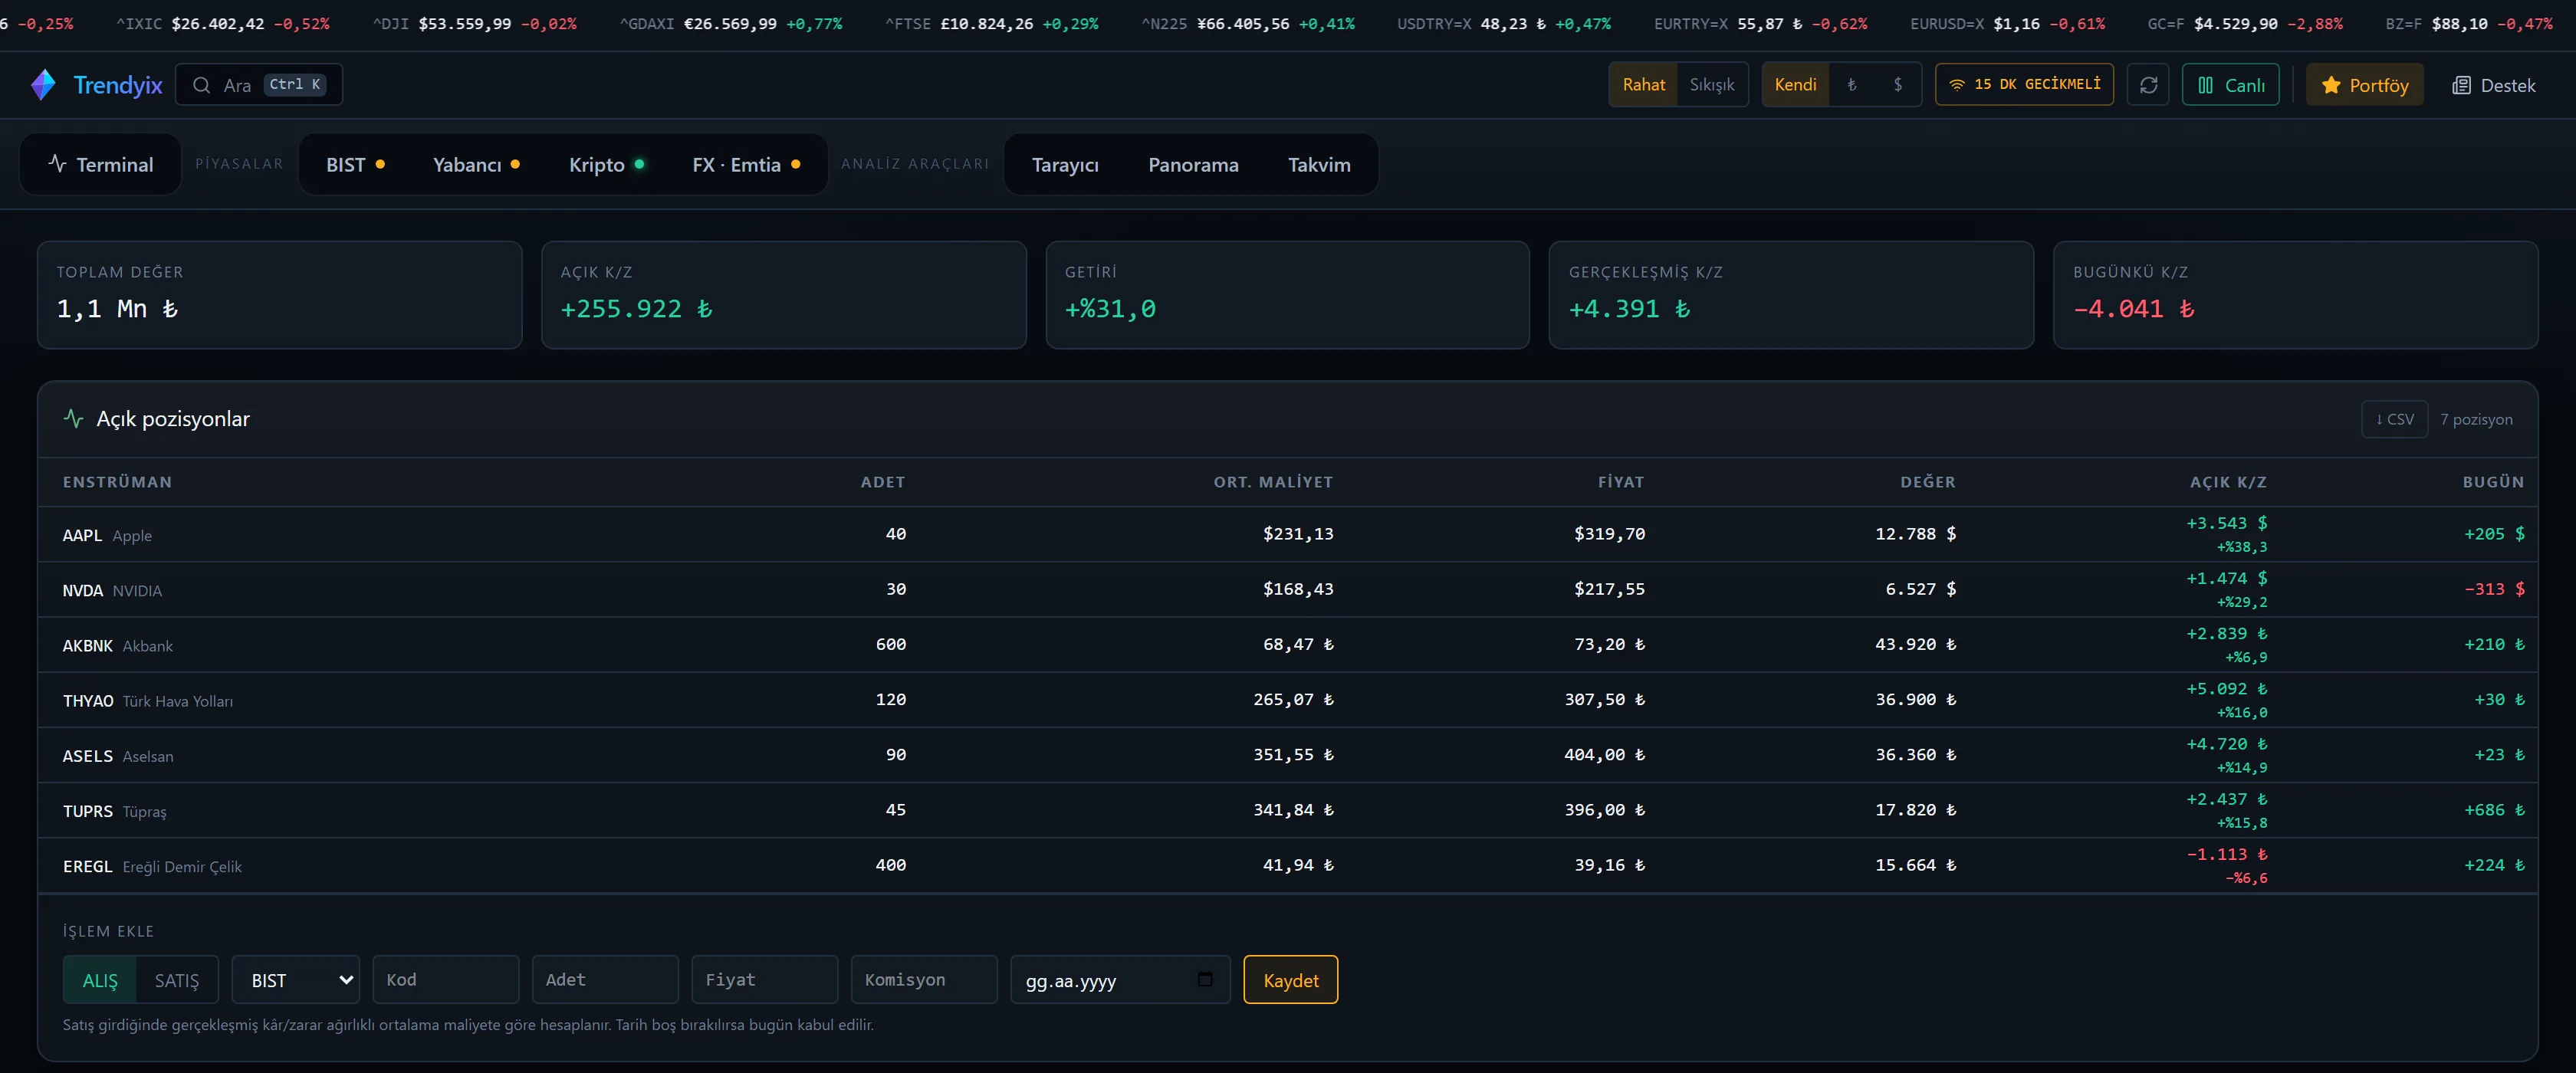Click the ASELS Aselsan row
Screen dimensions: 2576x1073
click(1287, 754)
